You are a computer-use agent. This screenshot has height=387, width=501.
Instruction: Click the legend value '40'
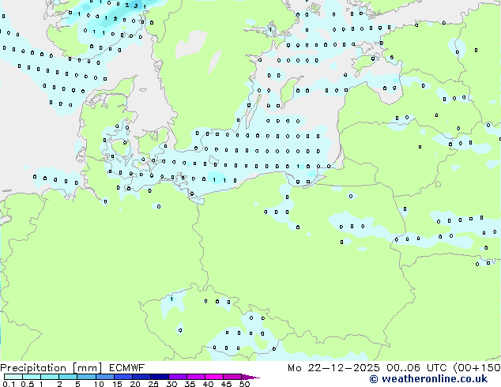pyautogui.click(x=208, y=384)
